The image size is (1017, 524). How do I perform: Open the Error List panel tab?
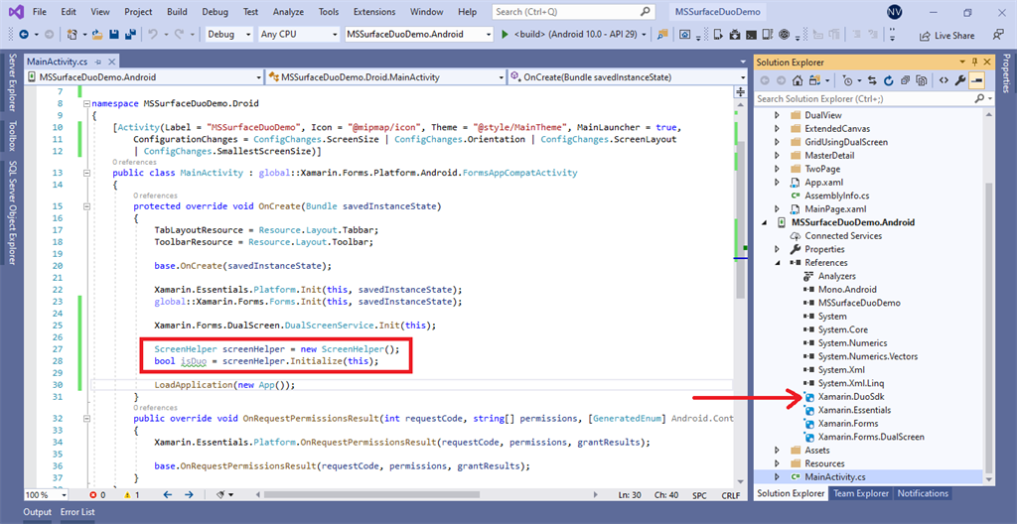pyautogui.click(x=77, y=512)
